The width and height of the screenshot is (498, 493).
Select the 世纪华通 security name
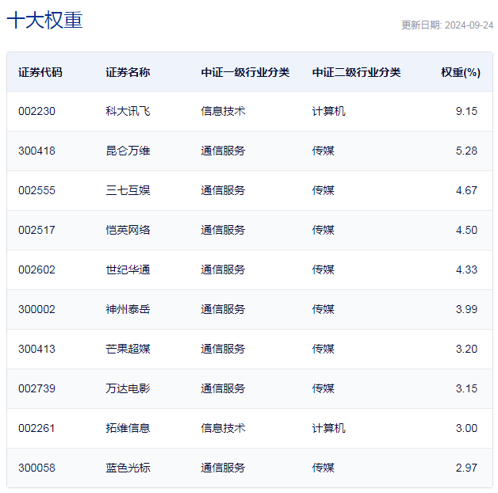point(128,269)
